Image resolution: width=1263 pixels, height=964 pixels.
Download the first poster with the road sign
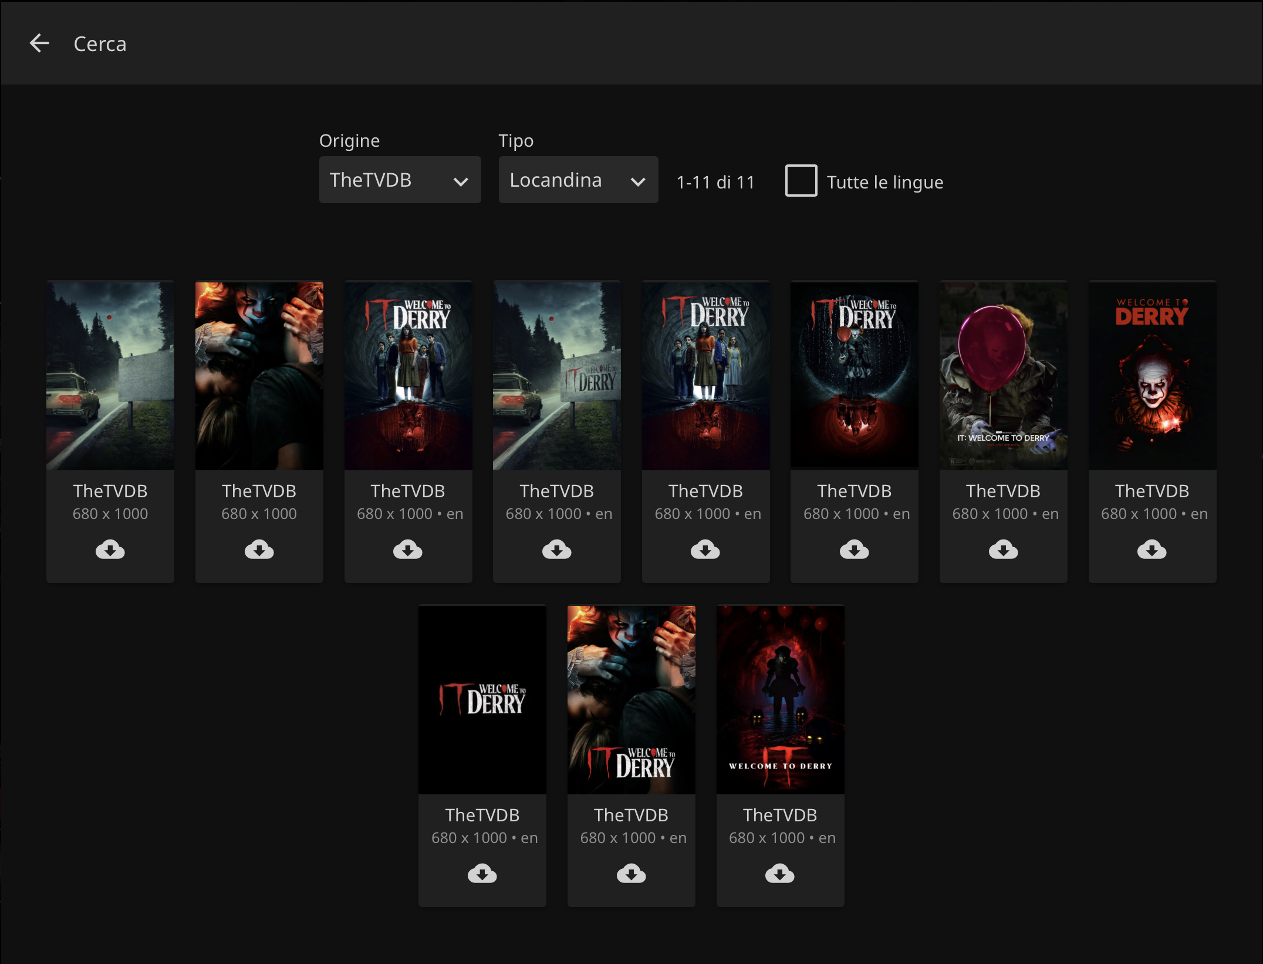click(110, 550)
